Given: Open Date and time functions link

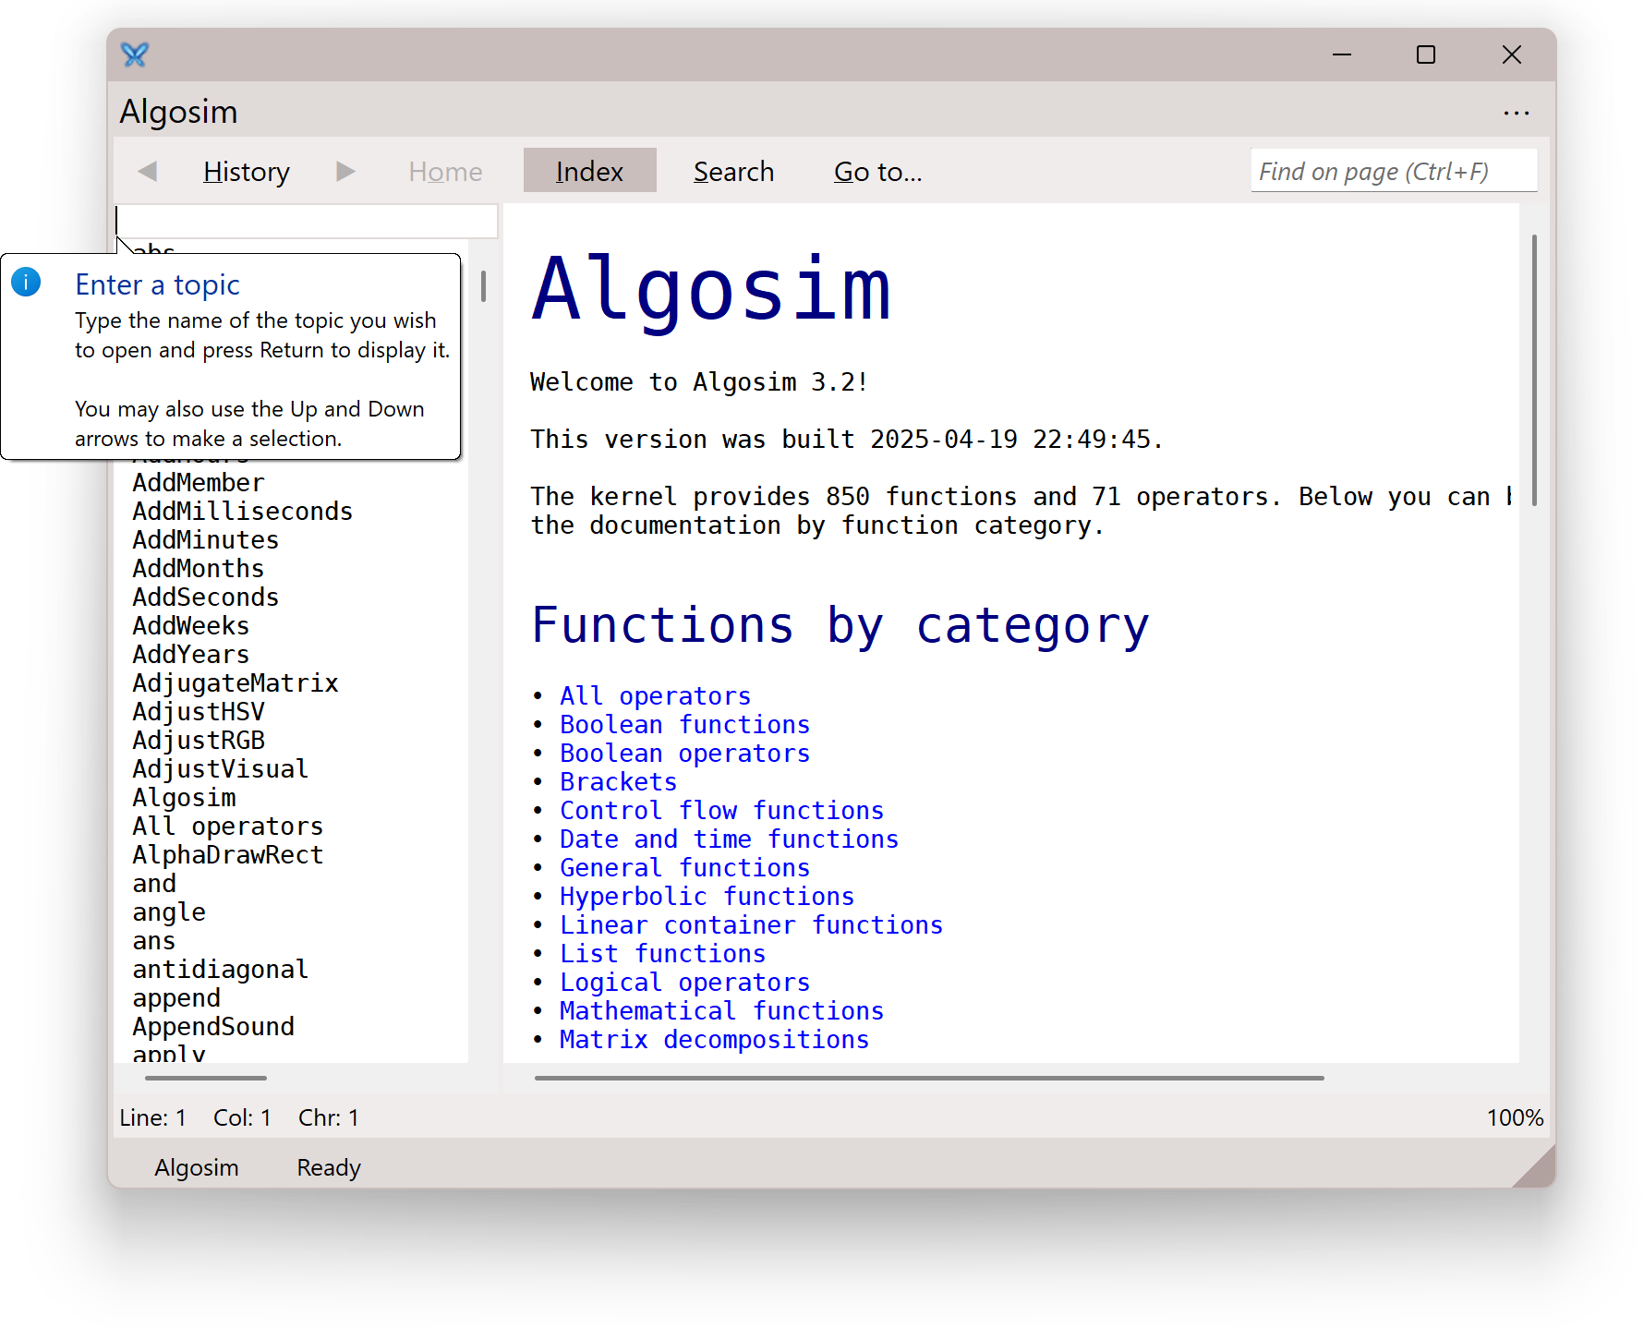Looking at the screenshot, I should [x=729, y=839].
